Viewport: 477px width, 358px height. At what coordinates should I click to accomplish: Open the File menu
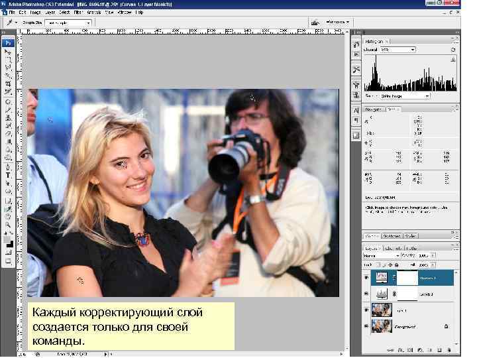(x=12, y=13)
